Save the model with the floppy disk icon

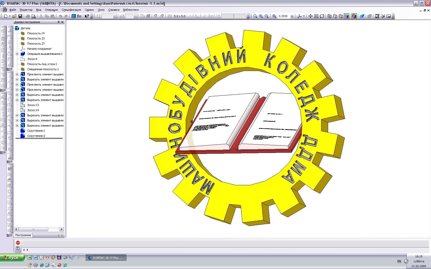[20, 16]
